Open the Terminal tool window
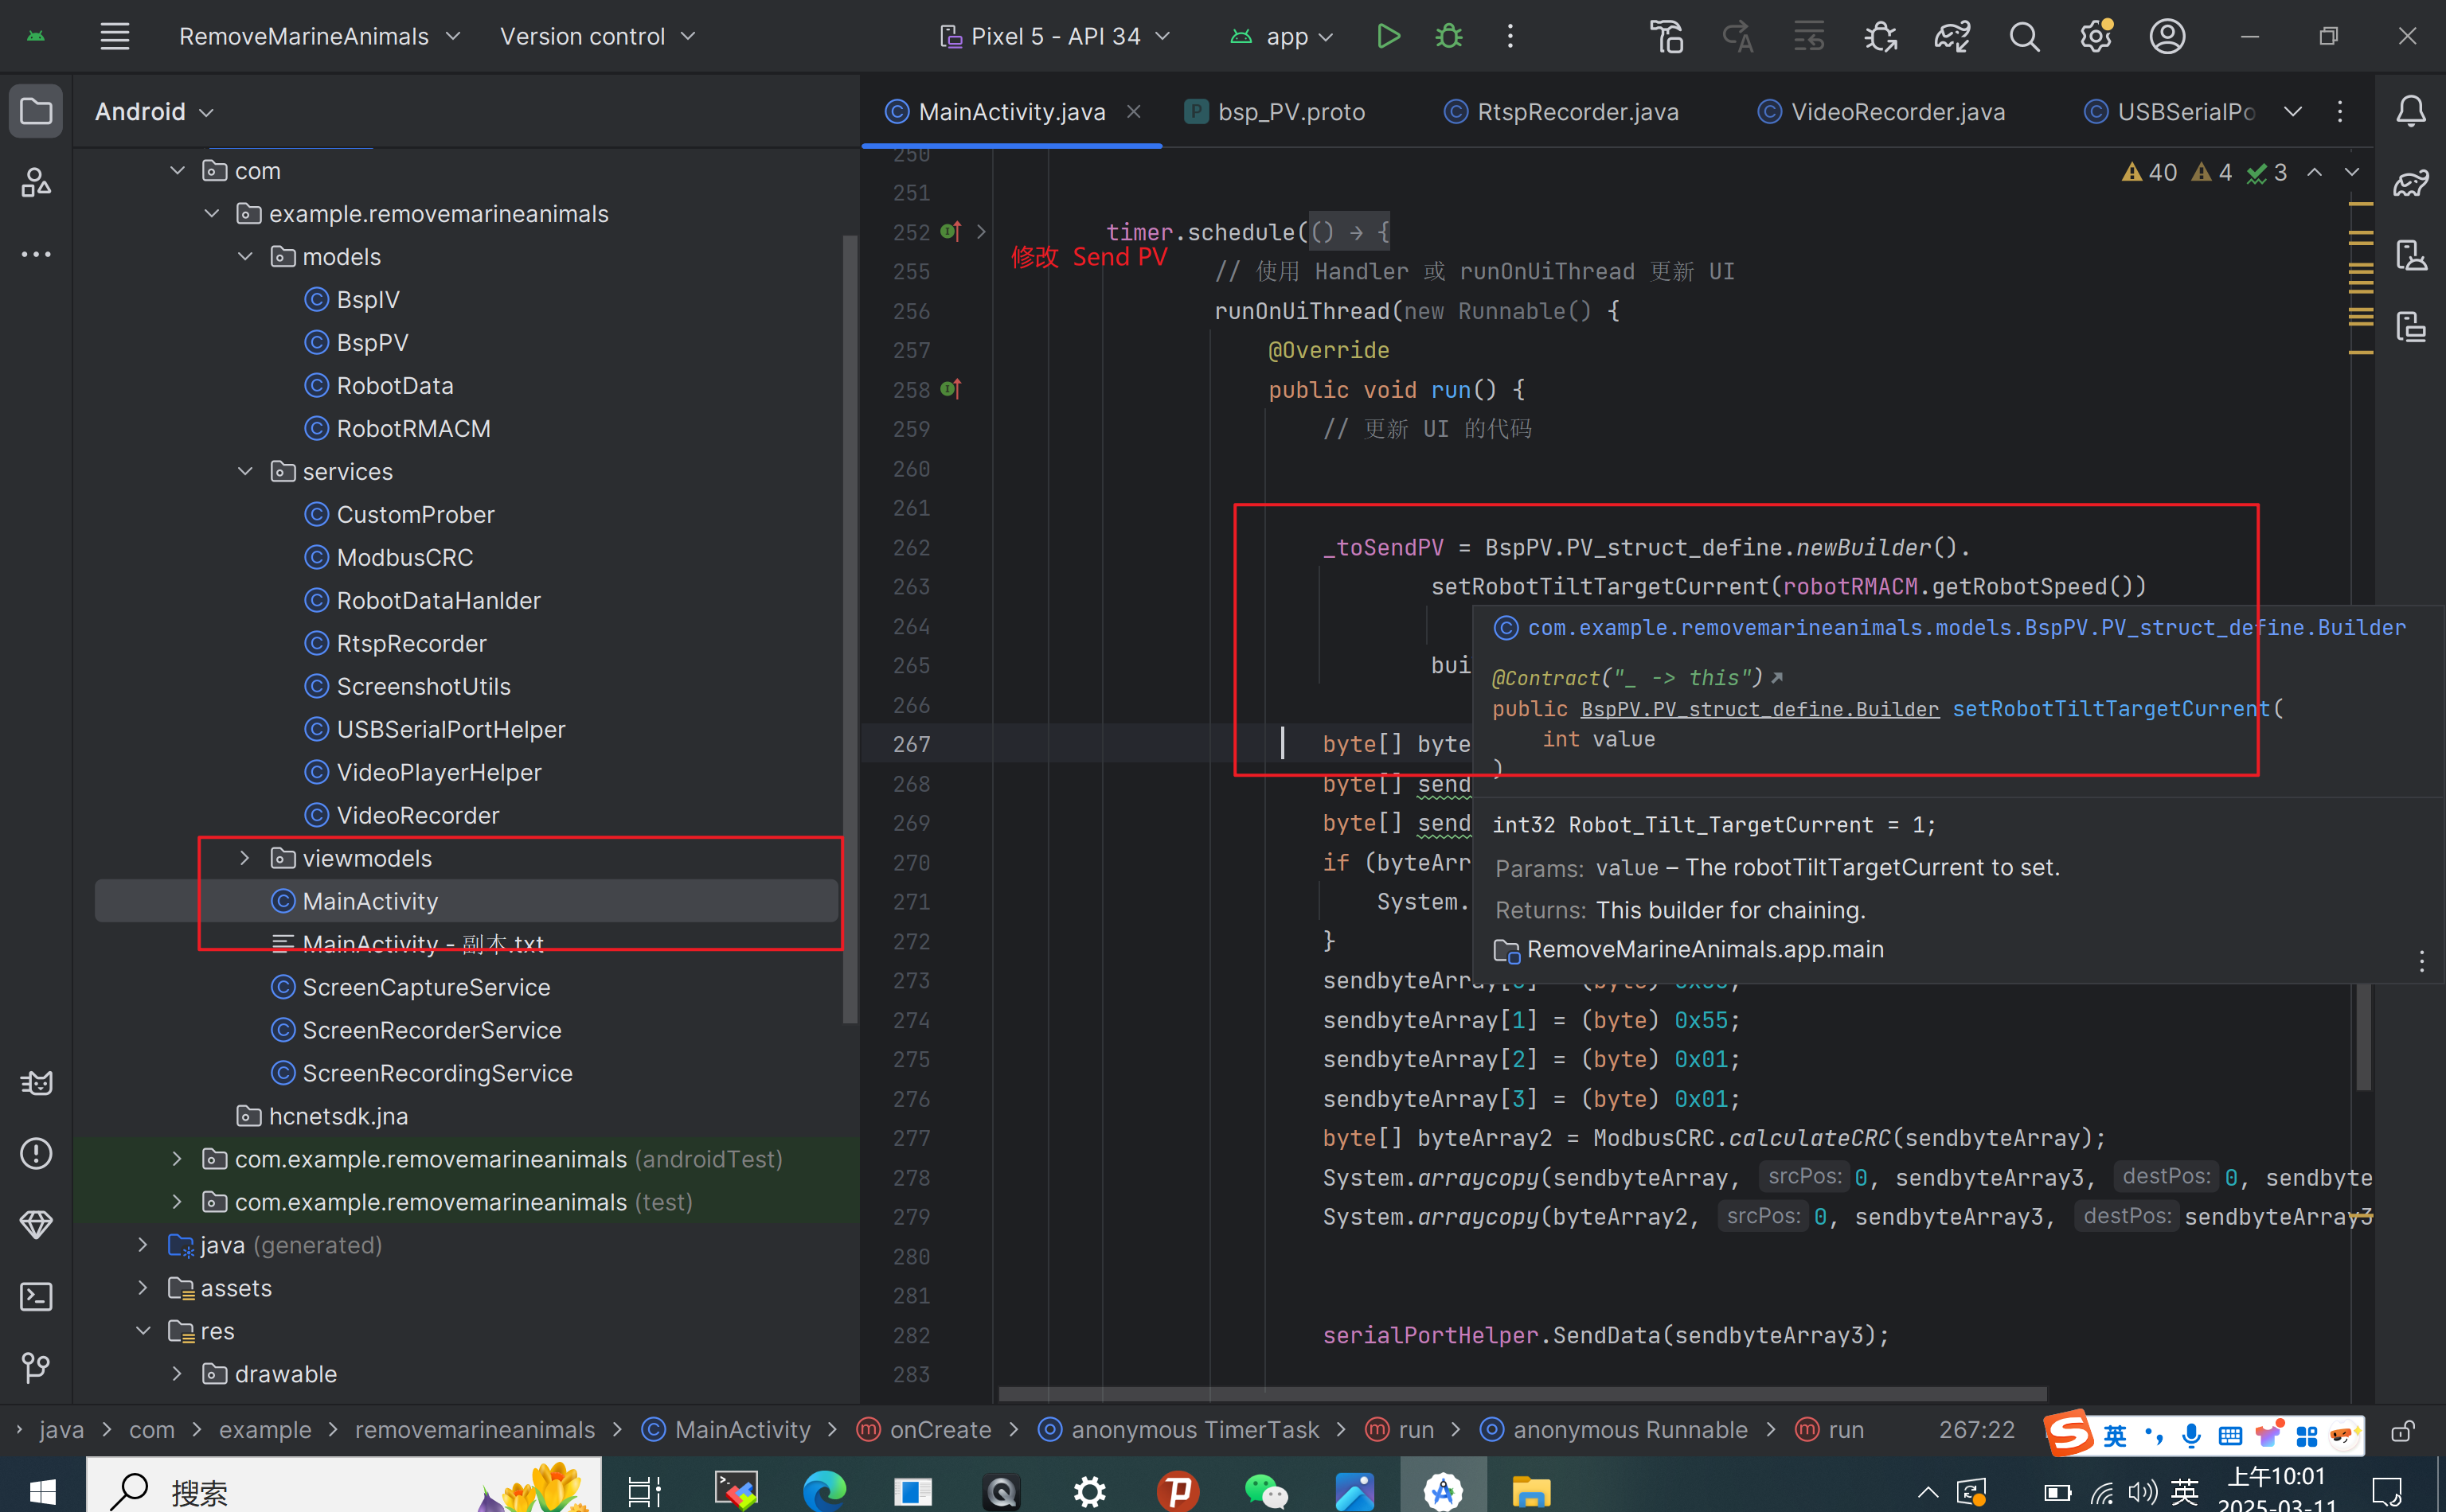 click(x=37, y=1297)
